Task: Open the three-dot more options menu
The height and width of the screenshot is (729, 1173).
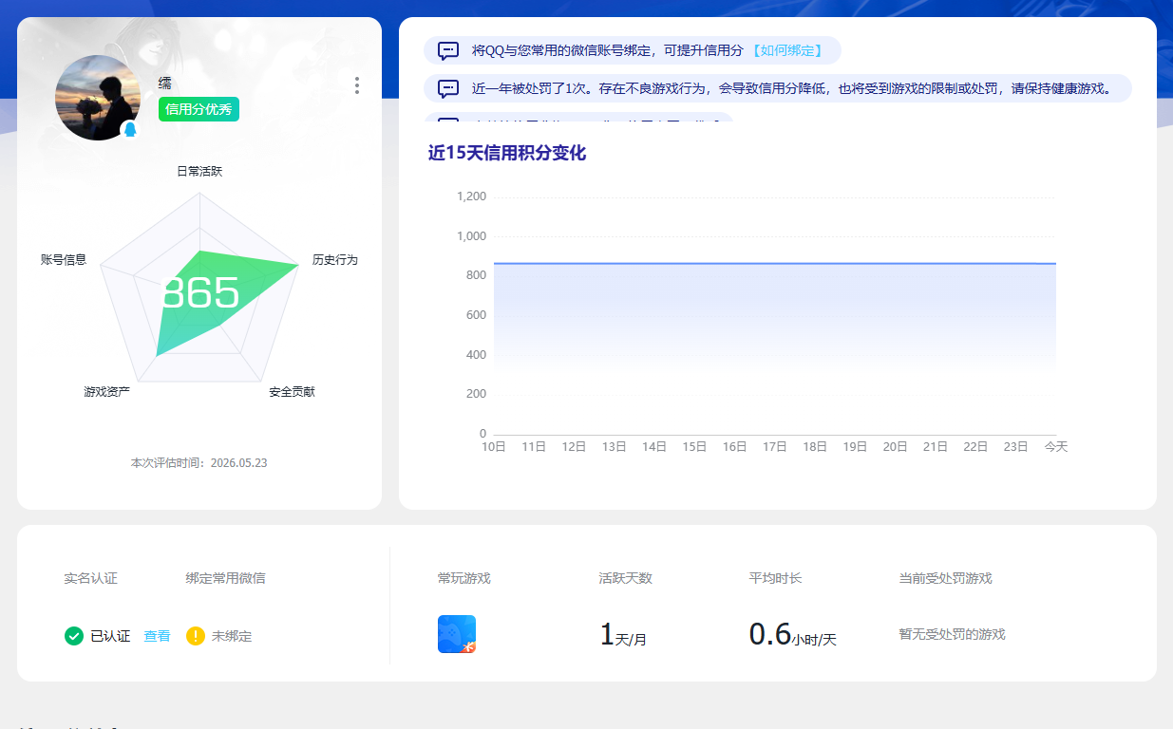Action: point(357,85)
